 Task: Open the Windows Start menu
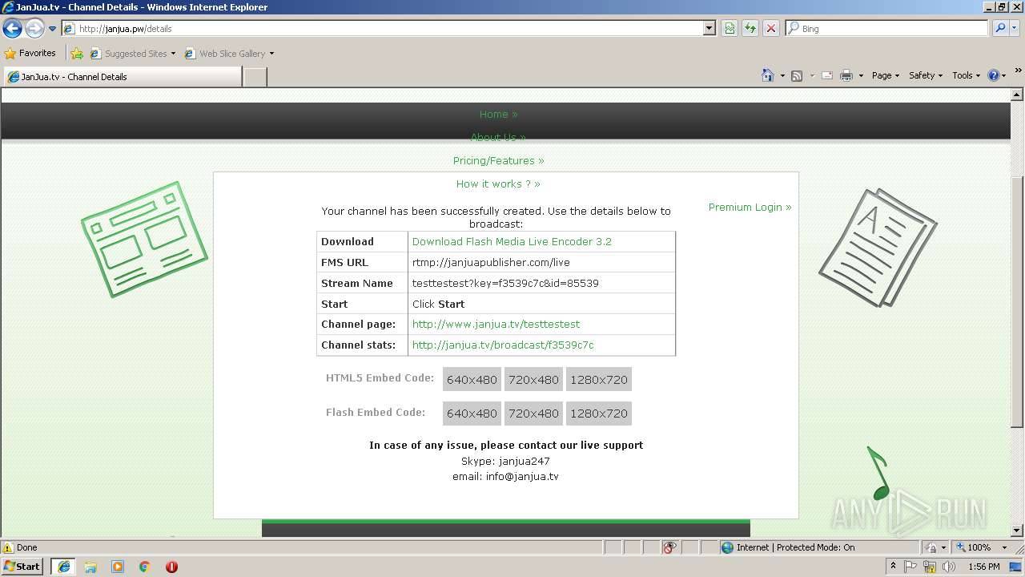[x=22, y=567]
